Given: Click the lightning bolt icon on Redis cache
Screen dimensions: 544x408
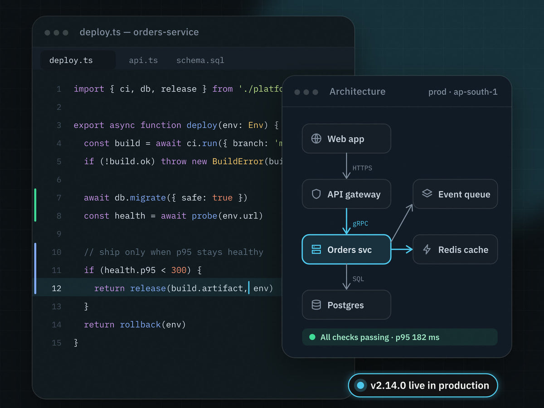Looking at the screenshot, I should [427, 249].
